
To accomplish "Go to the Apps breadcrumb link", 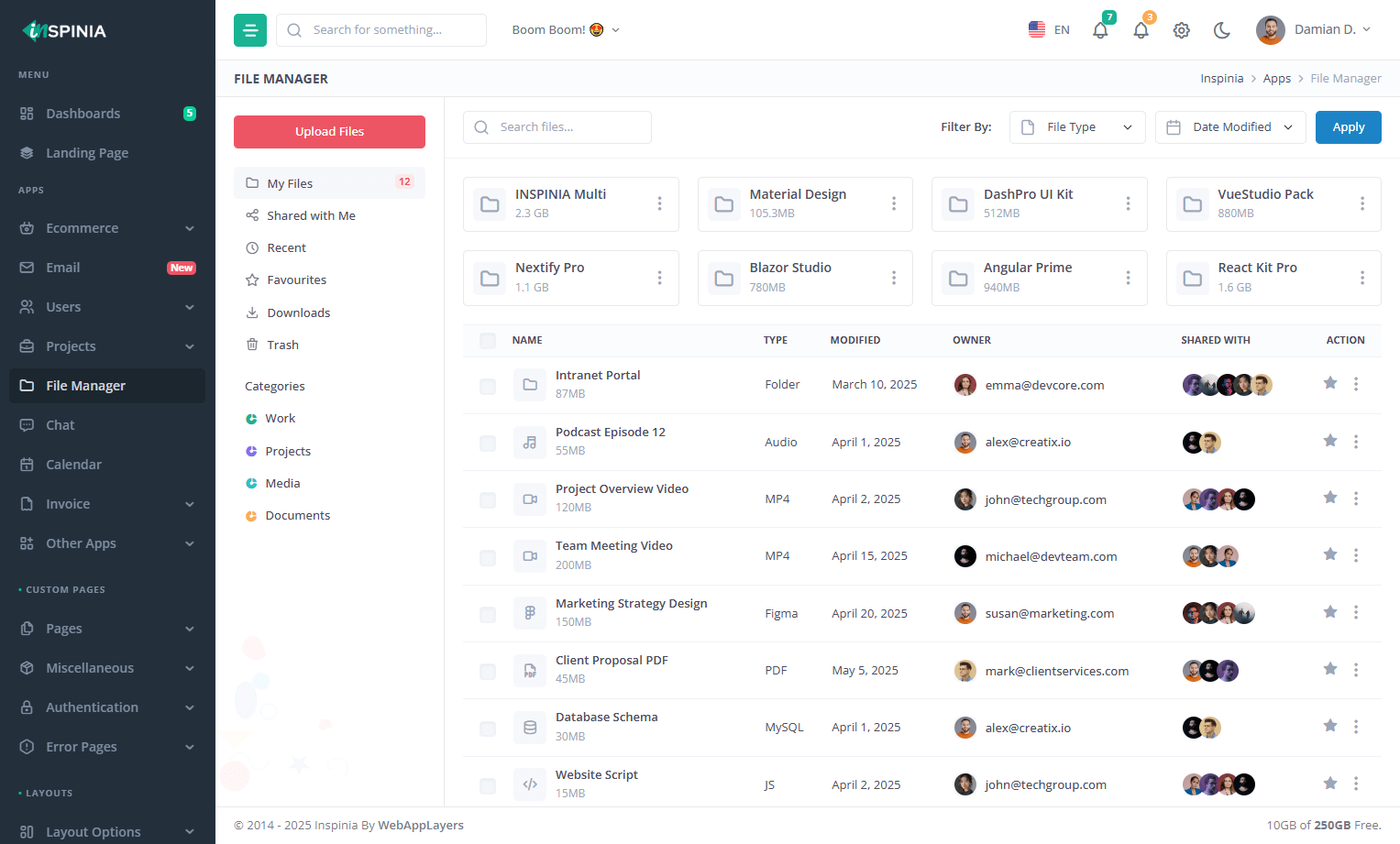I will click(x=1276, y=78).
